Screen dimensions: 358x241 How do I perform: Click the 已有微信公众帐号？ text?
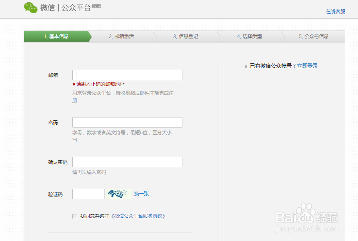[273, 66]
